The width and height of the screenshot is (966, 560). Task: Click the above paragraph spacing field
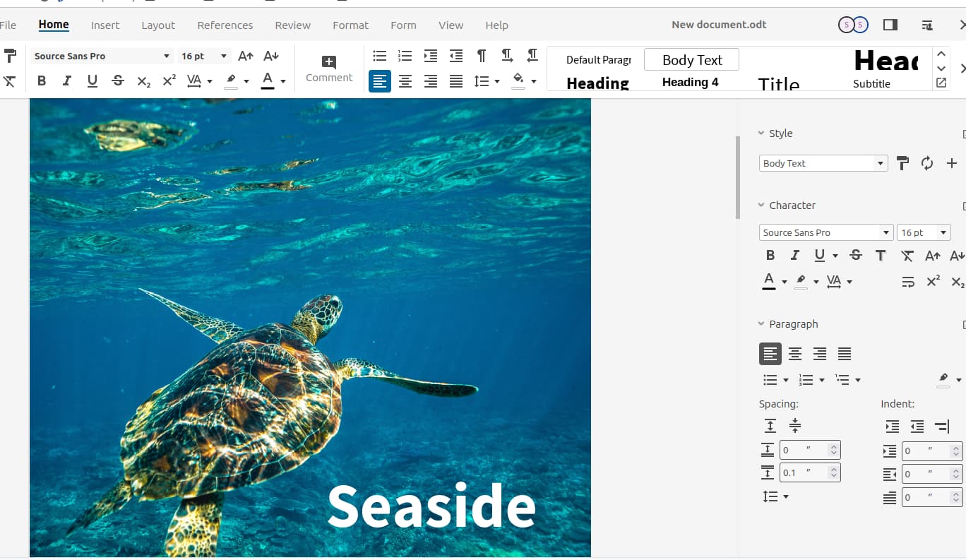point(810,450)
